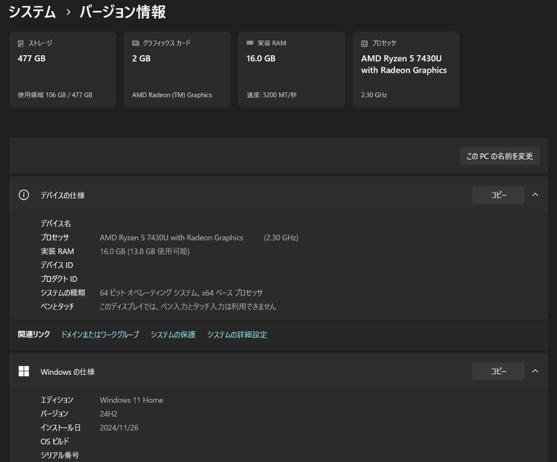Click the Windows logo icon beside Windows の仕様

click(x=24, y=371)
